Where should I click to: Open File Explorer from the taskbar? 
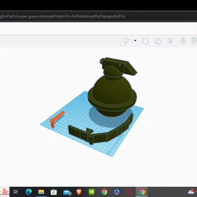(41, 192)
